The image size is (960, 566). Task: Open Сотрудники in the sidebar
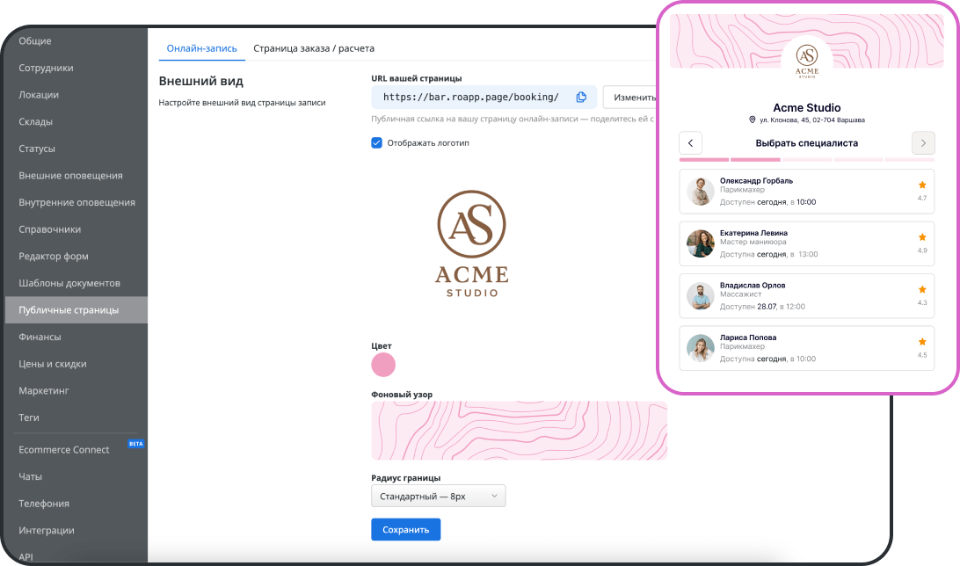[x=46, y=68]
